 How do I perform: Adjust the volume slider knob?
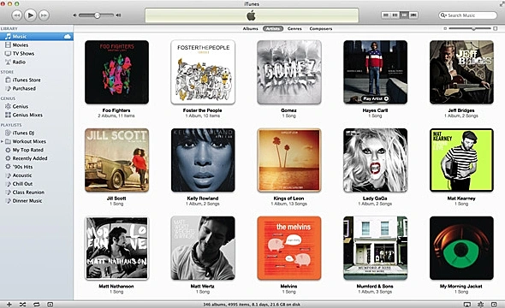[97, 15]
